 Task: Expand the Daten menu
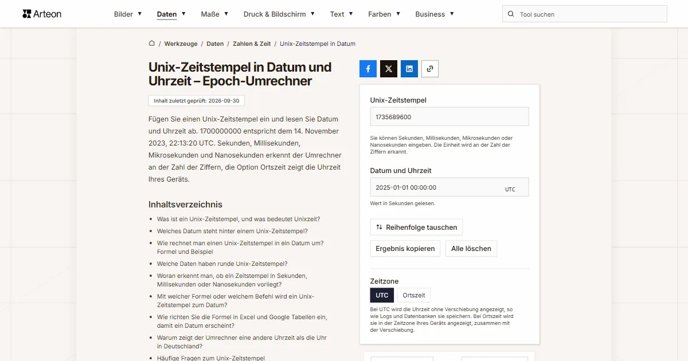tap(171, 14)
